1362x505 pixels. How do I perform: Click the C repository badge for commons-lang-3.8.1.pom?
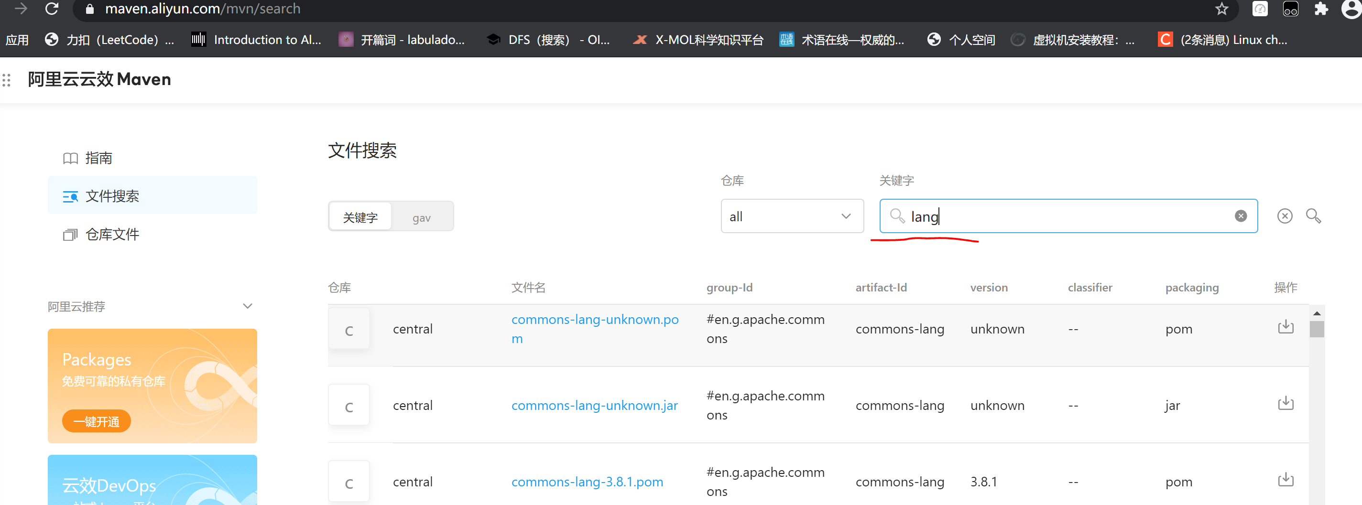click(349, 482)
